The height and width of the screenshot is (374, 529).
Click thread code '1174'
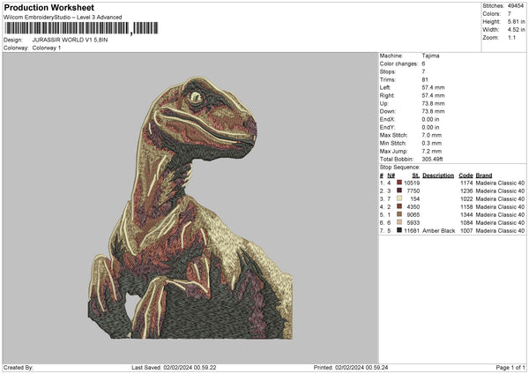pos(466,183)
